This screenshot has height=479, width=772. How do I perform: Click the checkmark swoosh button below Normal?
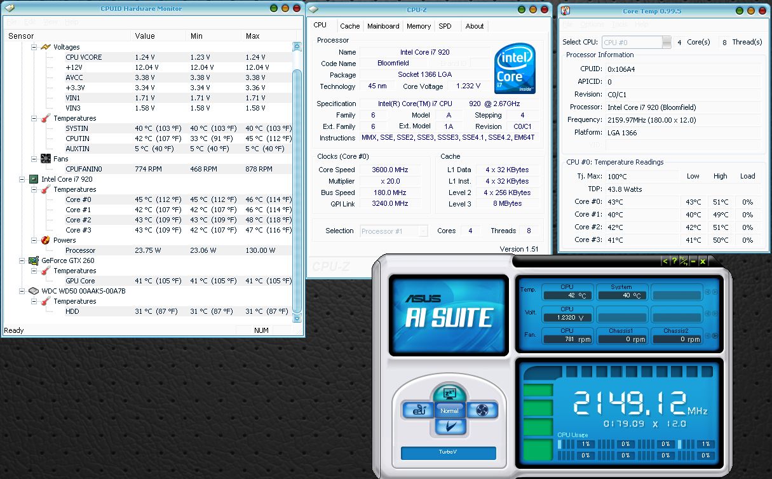450,427
